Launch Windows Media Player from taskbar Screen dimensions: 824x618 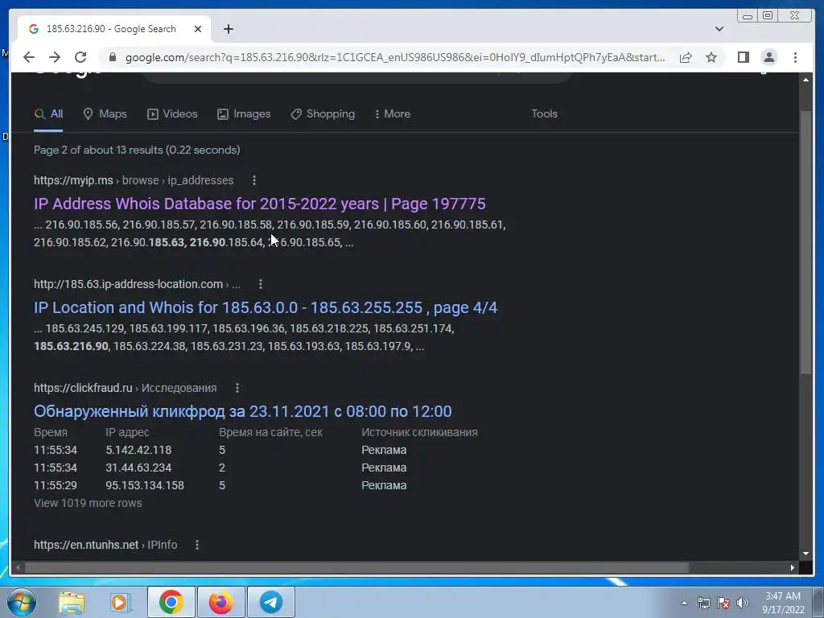tap(121, 602)
